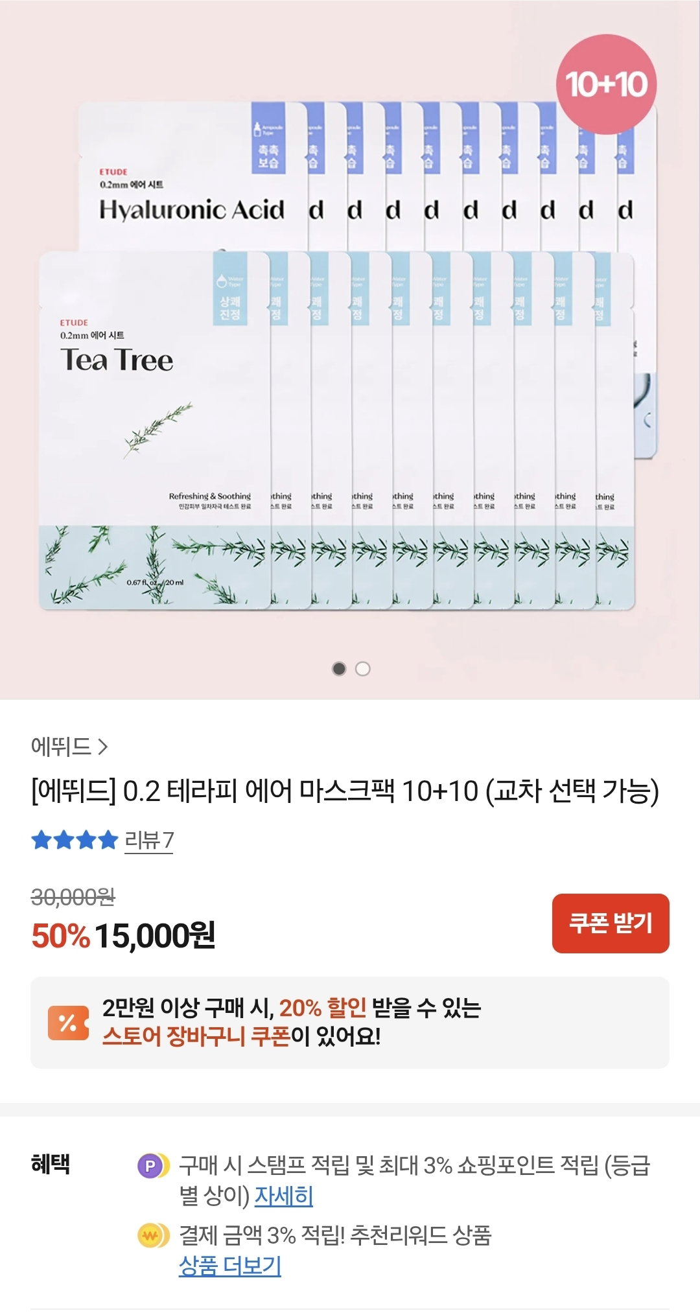Open the store cart coupon banner

[x=350, y=1023]
